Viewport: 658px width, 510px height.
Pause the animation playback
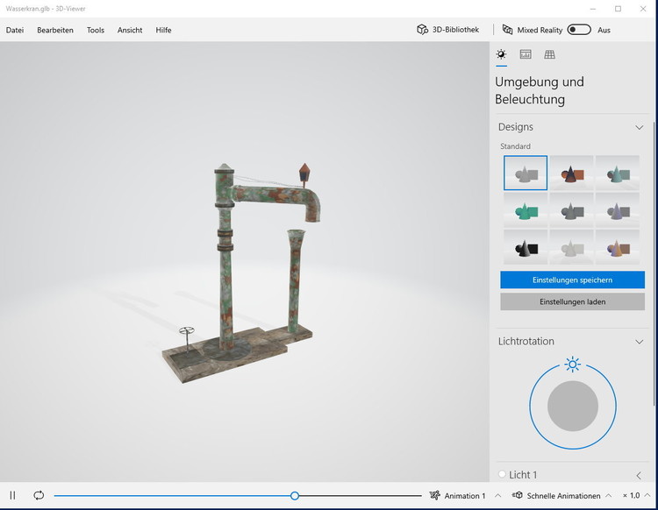(x=13, y=495)
